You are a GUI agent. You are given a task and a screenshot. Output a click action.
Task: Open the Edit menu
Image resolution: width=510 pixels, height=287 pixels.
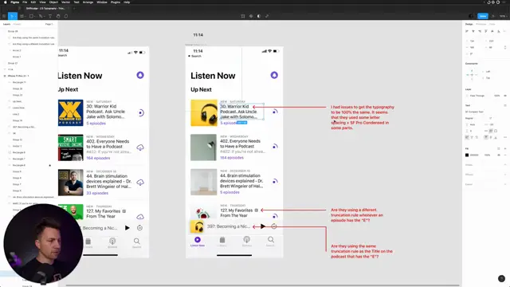click(x=33, y=2)
